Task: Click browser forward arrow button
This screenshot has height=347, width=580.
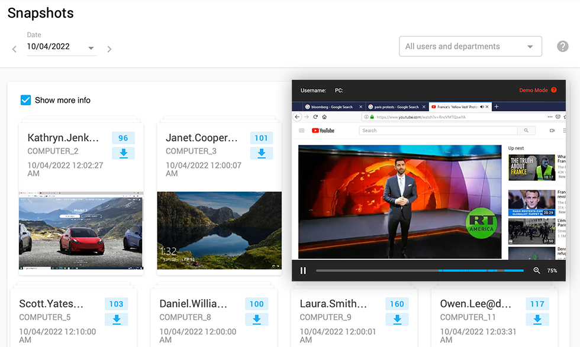Action: click(x=307, y=117)
